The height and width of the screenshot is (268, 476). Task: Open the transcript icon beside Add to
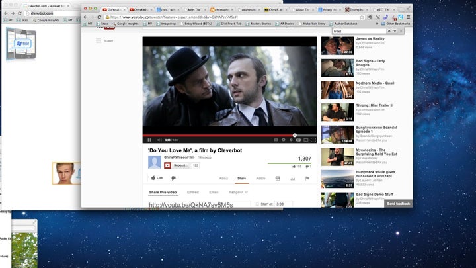point(278,179)
